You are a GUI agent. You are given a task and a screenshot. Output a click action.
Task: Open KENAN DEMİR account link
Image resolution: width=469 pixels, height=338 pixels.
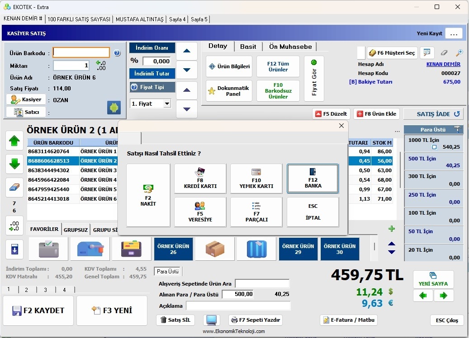pos(443,64)
